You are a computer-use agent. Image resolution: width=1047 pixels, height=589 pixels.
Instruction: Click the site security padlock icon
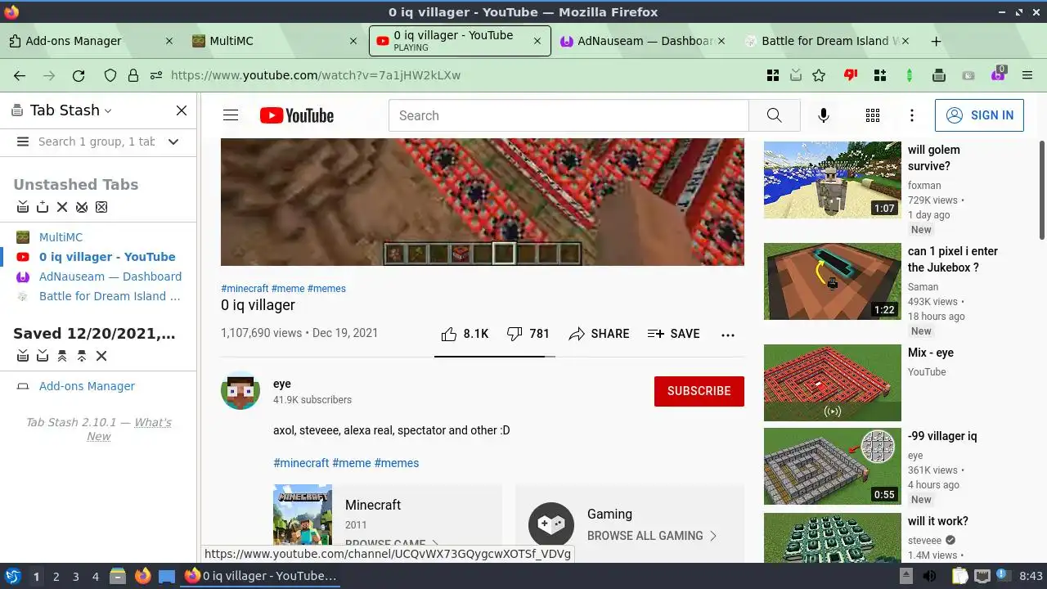(x=133, y=75)
